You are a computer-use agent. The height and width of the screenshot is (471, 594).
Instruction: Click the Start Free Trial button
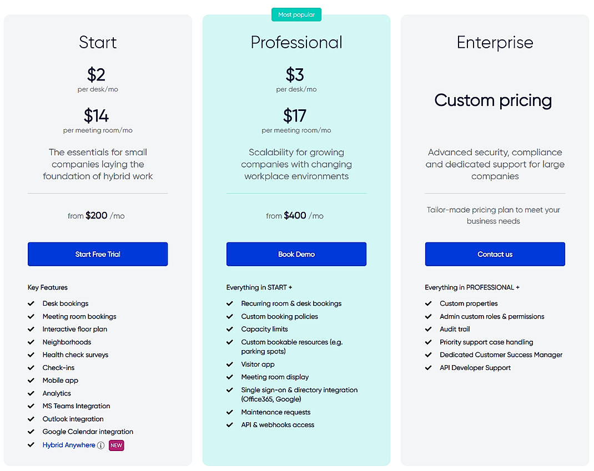point(97,254)
